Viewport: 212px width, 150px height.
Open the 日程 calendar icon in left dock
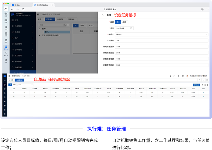pyautogui.click(x=6, y=34)
